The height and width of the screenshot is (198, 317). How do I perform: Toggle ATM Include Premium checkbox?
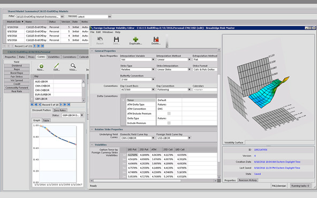pyautogui.click(x=169, y=113)
